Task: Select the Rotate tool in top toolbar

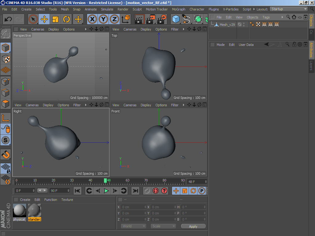Action: [x=66, y=19]
